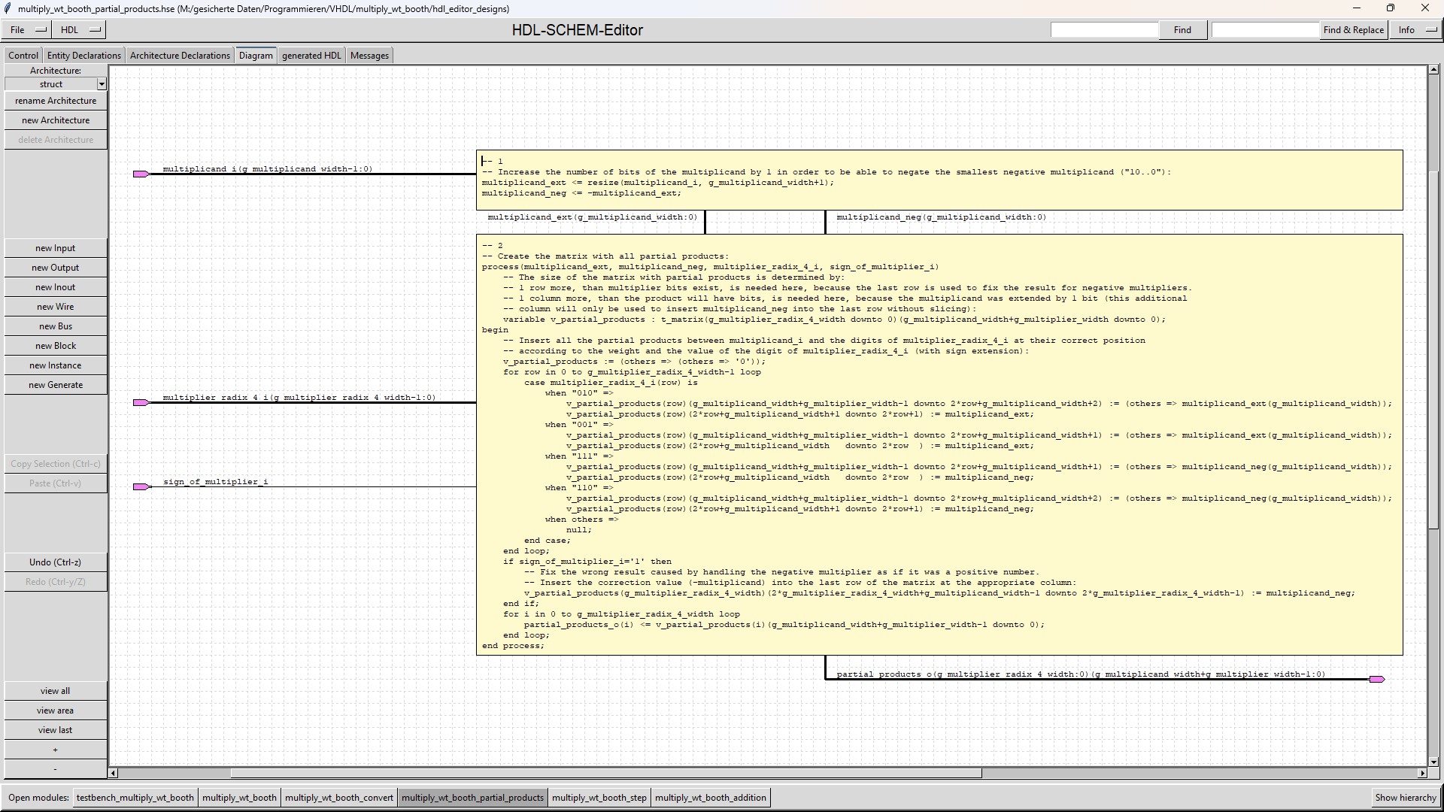This screenshot has height=812, width=1444.
Task: Open the Info menu
Action: pos(1416,30)
